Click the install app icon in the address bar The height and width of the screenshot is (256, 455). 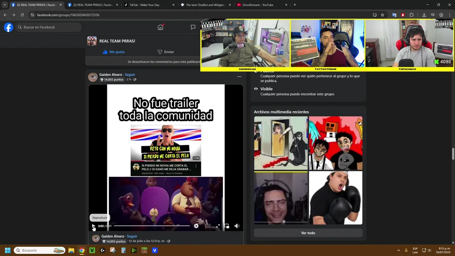coord(375,15)
